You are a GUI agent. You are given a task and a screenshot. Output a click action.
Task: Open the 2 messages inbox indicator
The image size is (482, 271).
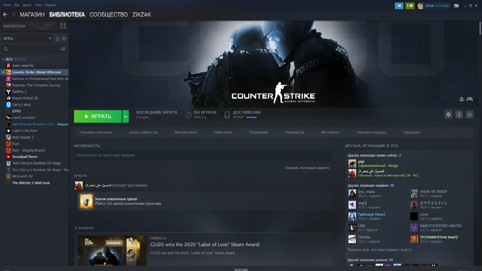click(x=410, y=6)
